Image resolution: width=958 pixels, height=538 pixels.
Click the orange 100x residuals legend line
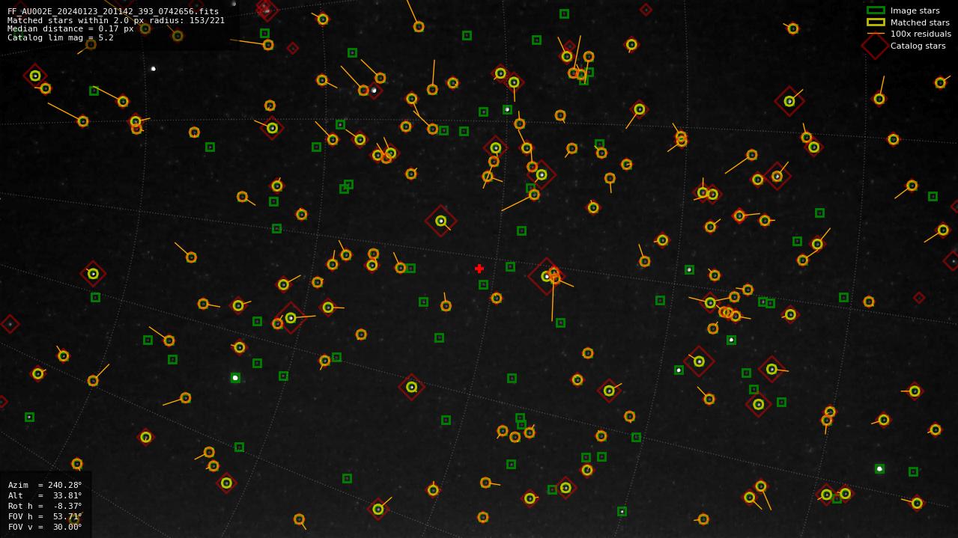pyautogui.click(x=876, y=34)
